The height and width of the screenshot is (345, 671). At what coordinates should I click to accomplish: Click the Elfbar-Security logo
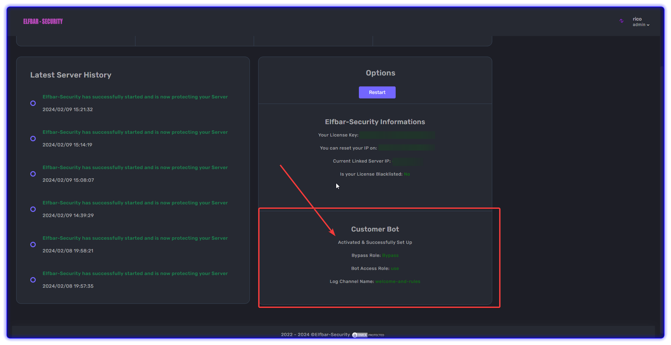(x=43, y=21)
